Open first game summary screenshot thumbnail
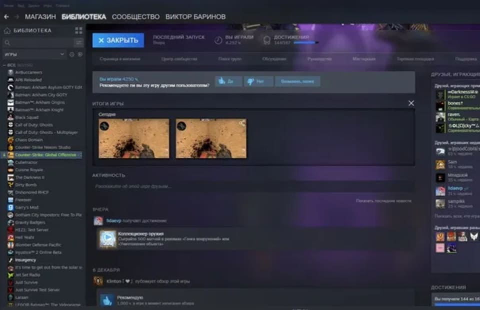The width and height of the screenshot is (480, 310). (x=134, y=138)
